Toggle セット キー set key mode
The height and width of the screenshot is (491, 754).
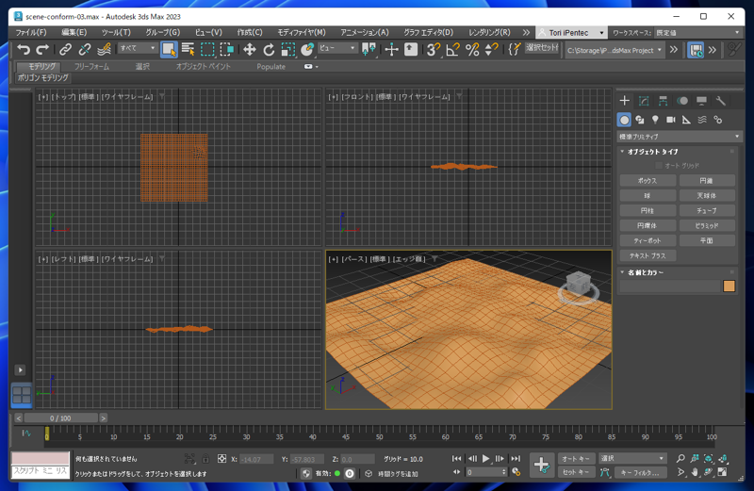tap(576, 472)
